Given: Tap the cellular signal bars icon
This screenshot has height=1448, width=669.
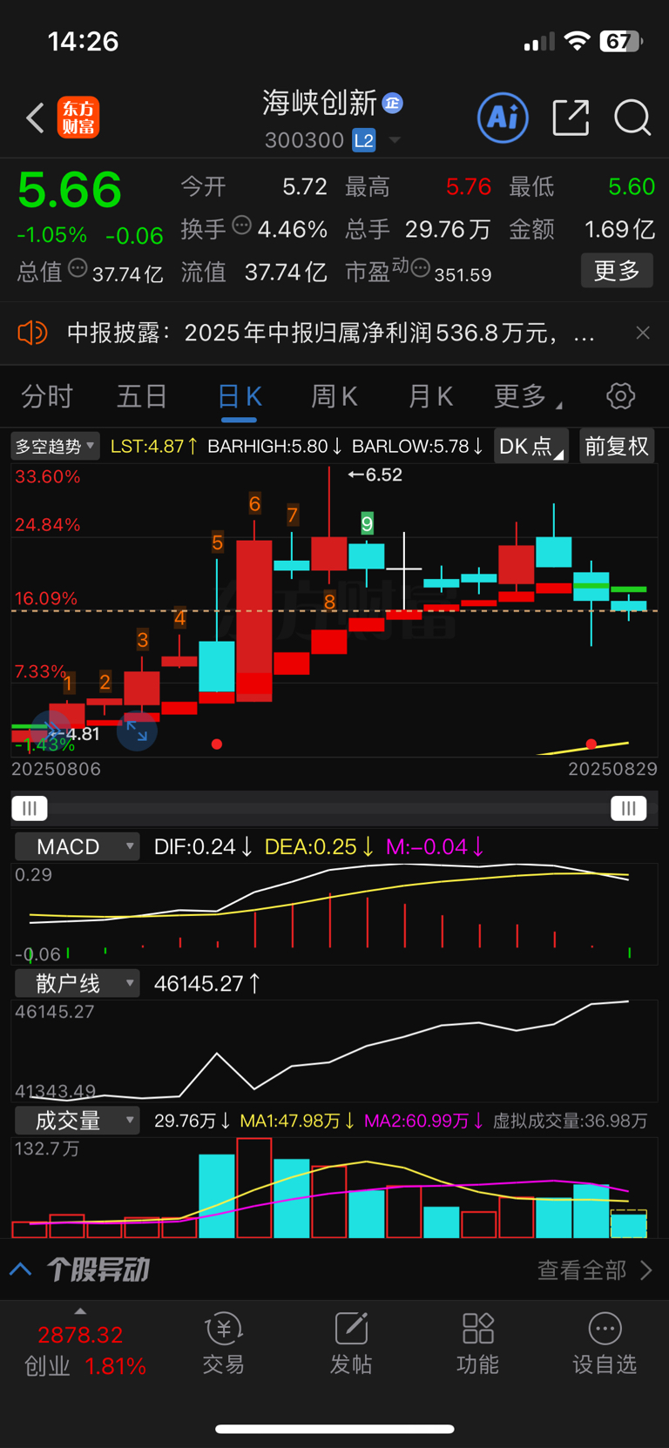Looking at the screenshot, I should click(539, 42).
